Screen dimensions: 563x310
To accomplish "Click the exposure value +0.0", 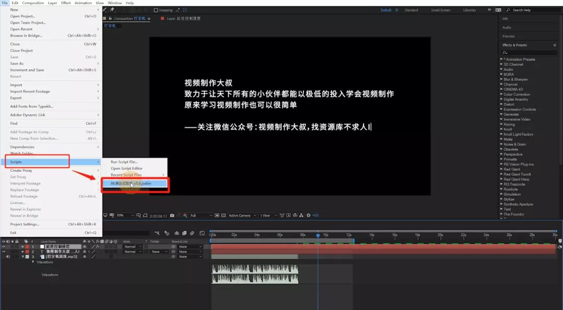I will point(315,216).
